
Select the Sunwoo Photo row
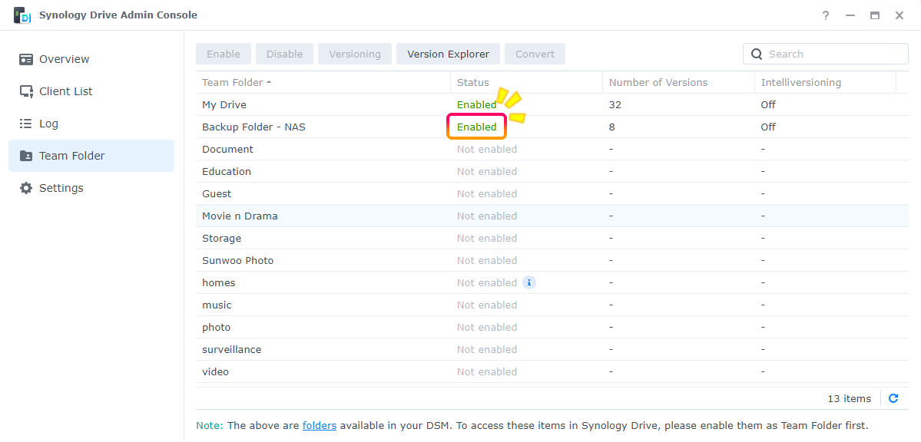click(552, 261)
